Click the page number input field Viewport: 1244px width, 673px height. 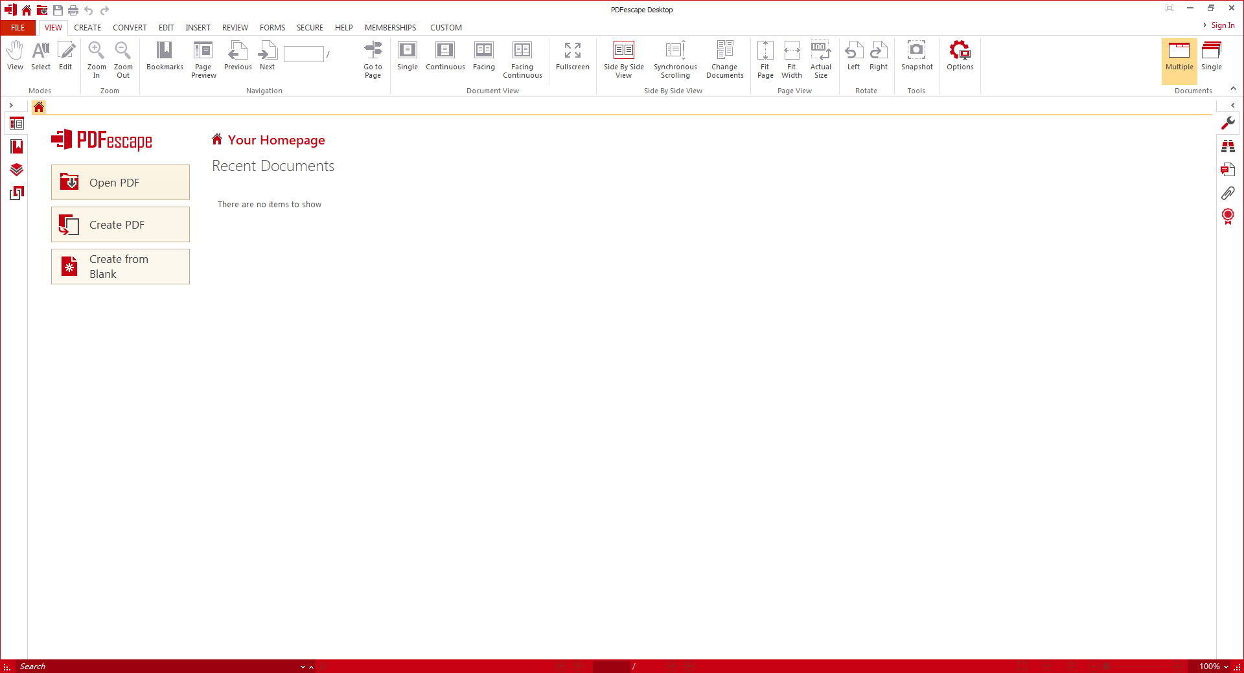click(x=303, y=54)
